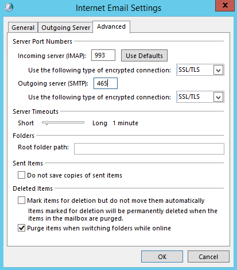Focus the Root folder path field
This screenshot has width=237, height=270.
(149, 149)
